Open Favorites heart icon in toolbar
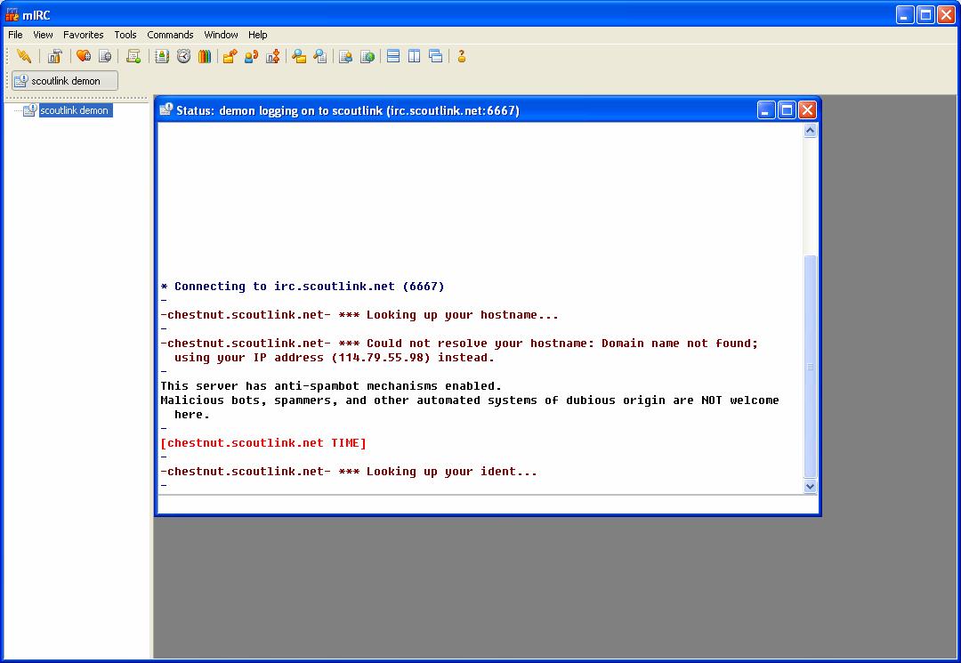Image resolution: width=961 pixels, height=663 pixels. pos(84,56)
